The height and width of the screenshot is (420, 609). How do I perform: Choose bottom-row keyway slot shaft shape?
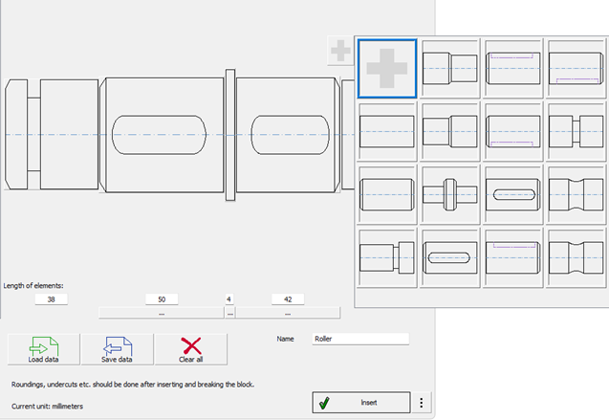[449, 256]
